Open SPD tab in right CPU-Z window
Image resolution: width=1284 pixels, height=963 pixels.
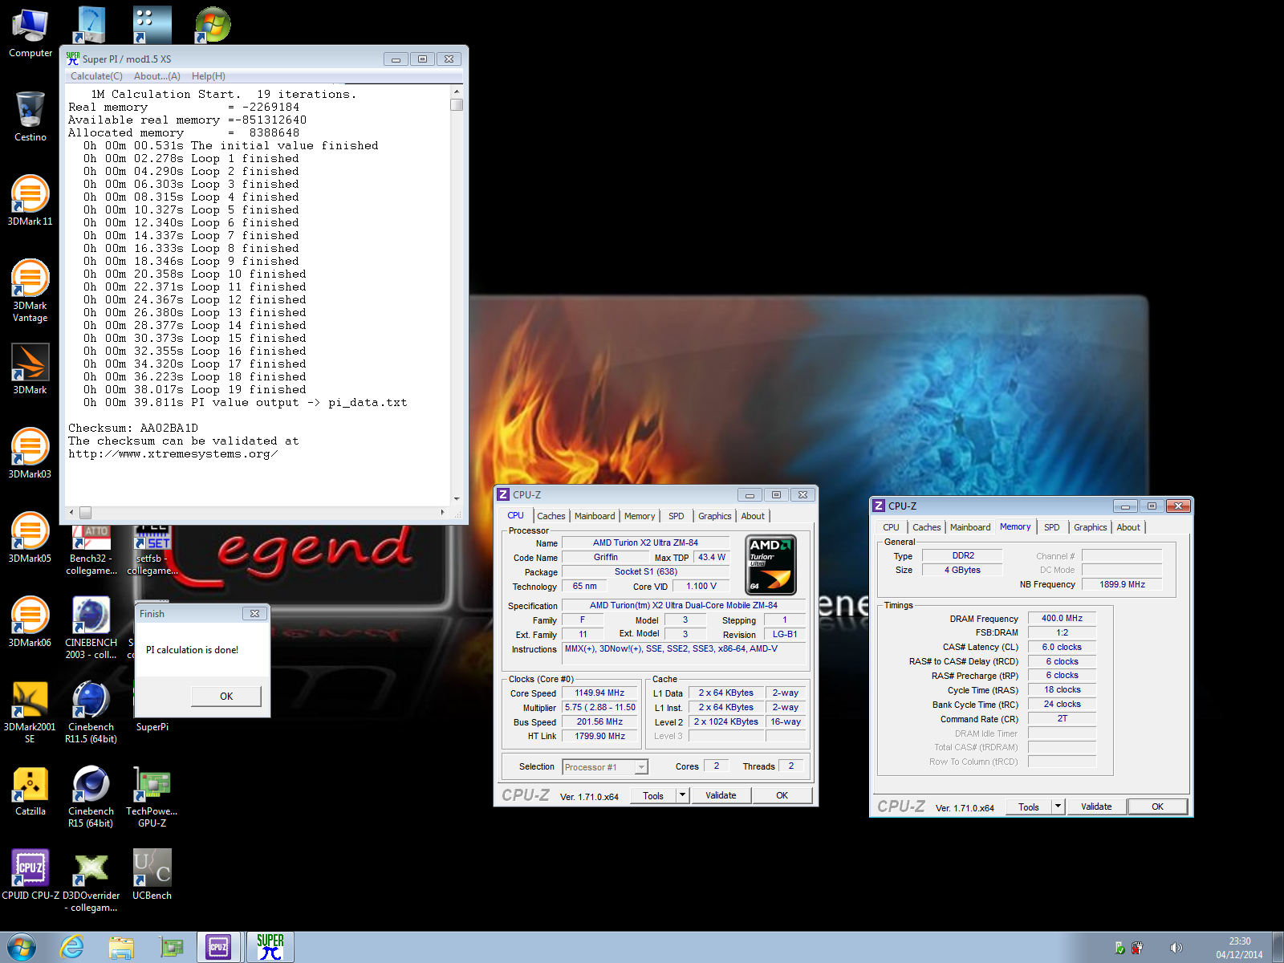[x=1052, y=527]
